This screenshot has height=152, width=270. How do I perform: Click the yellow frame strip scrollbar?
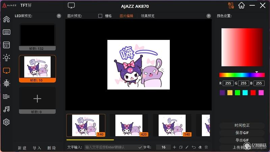(x=90, y=140)
